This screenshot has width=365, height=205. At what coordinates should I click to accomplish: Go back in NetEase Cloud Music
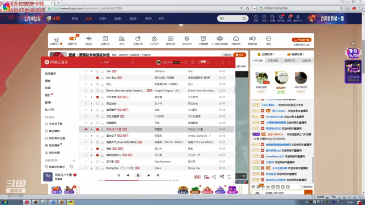tap(87, 62)
